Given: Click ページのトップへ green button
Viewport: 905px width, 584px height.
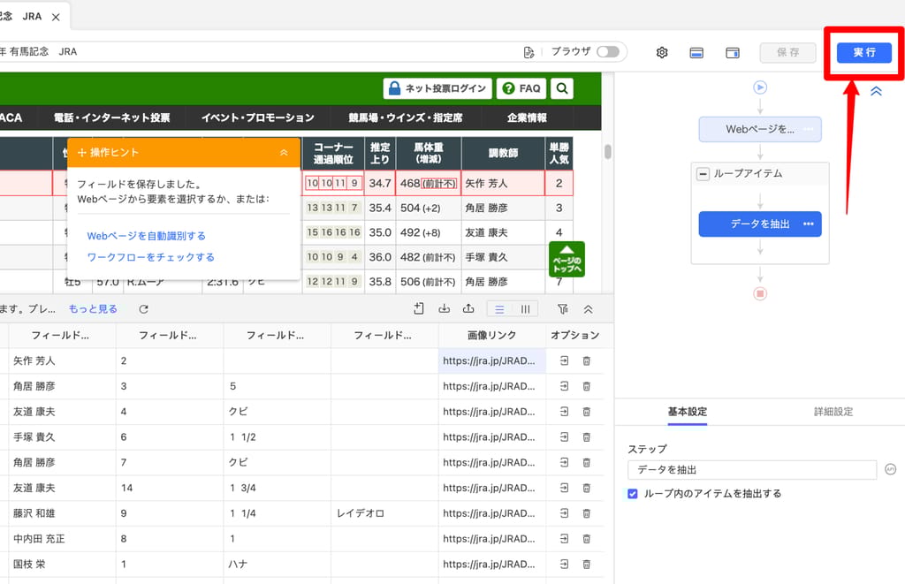Looking at the screenshot, I should pos(567,259).
